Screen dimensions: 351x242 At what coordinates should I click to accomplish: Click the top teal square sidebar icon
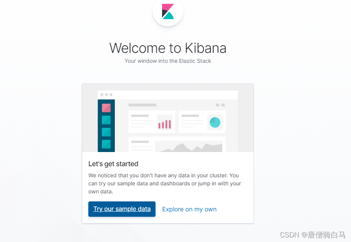point(106,121)
